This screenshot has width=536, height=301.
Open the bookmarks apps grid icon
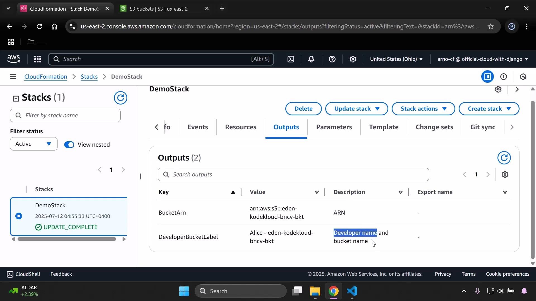click(x=11, y=42)
